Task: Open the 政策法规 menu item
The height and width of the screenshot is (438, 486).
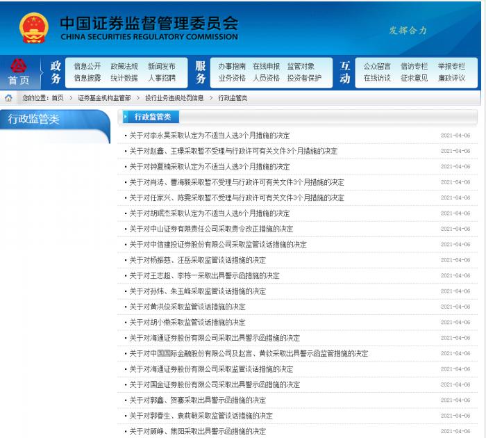Action: pyautogui.click(x=124, y=67)
